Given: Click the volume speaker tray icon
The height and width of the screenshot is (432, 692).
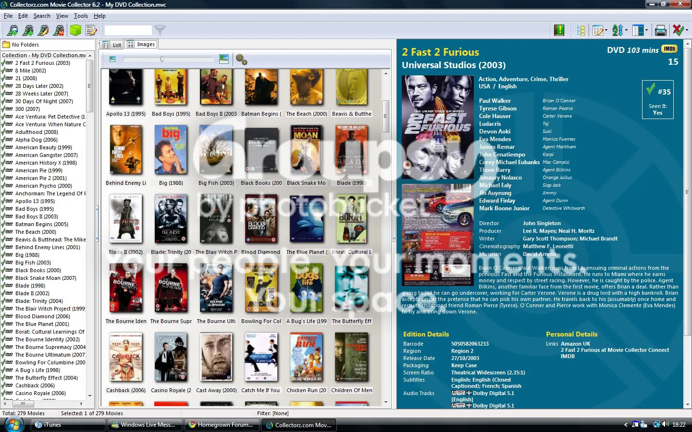Looking at the screenshot, I should (666, 424).
